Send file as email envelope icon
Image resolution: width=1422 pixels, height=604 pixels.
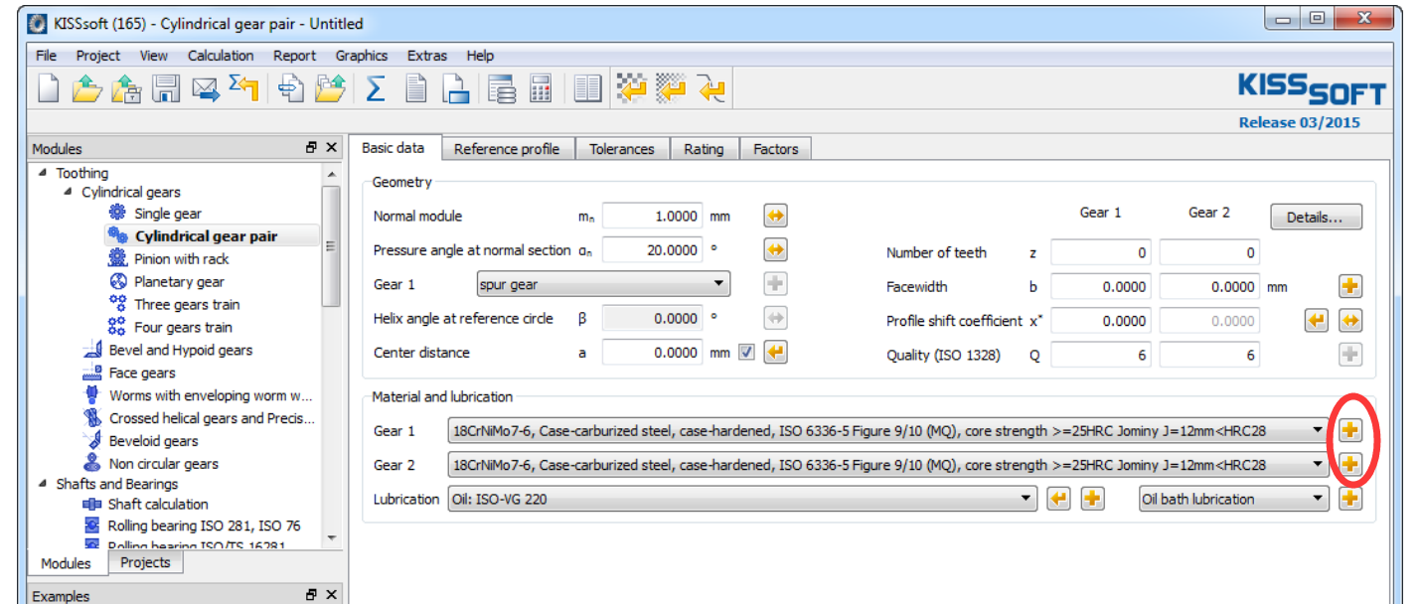205,89
